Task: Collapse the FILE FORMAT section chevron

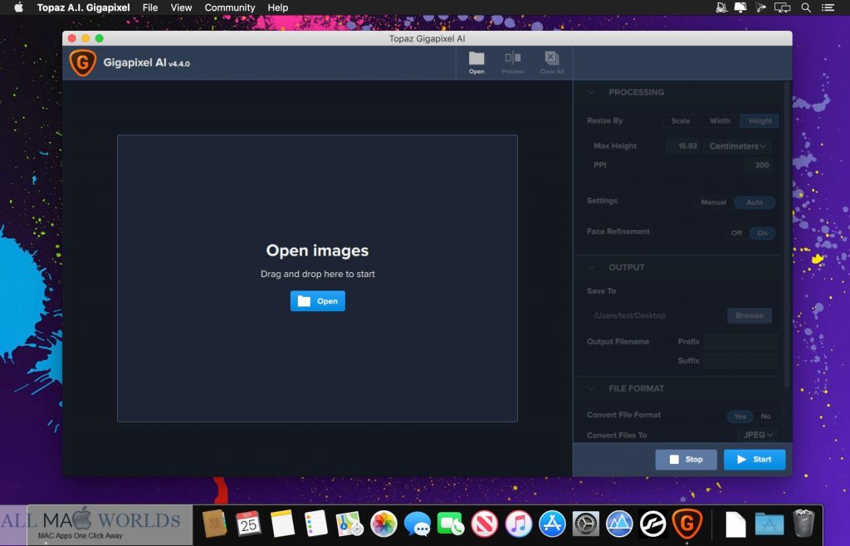Action: click(x=591, y=388)
